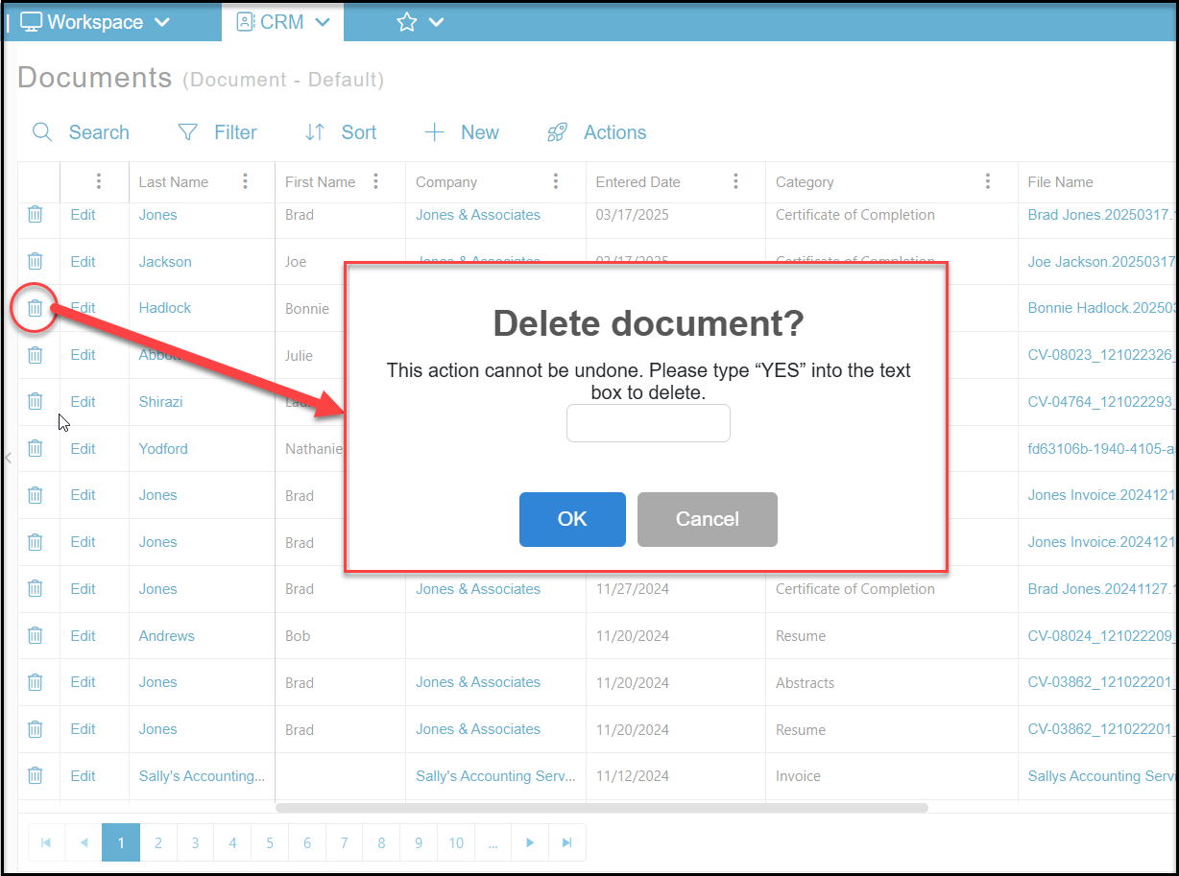Viewport: 1179px width, 876px height.
Task: Click the trash icon for the Andrews row
Action: coord(35,635)
